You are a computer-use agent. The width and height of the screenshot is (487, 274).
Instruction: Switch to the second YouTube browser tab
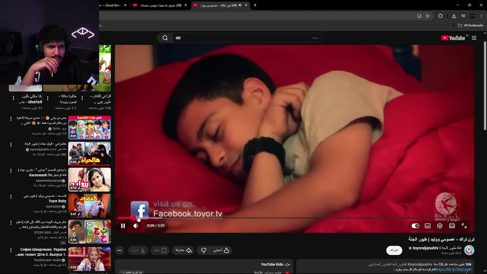click(x=160, y=5)
